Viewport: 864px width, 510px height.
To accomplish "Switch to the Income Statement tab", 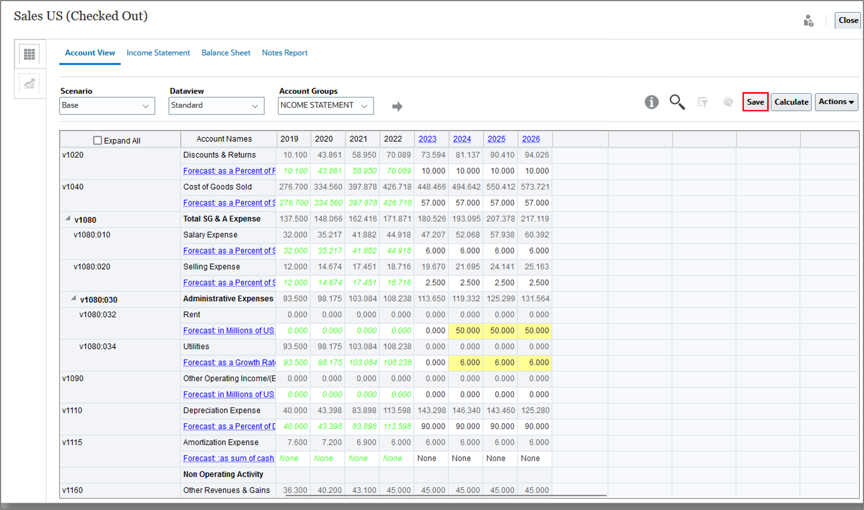I will coord(158,53).
